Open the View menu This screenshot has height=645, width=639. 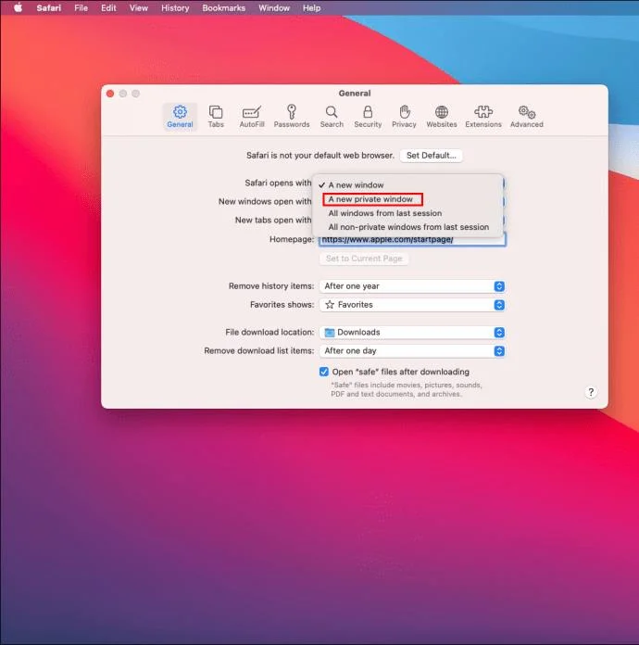[x=139, y=7]
